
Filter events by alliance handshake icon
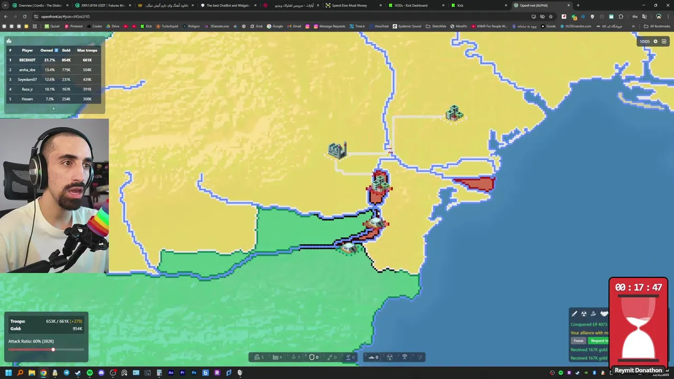pyautogui.click(x=604, y=314)
